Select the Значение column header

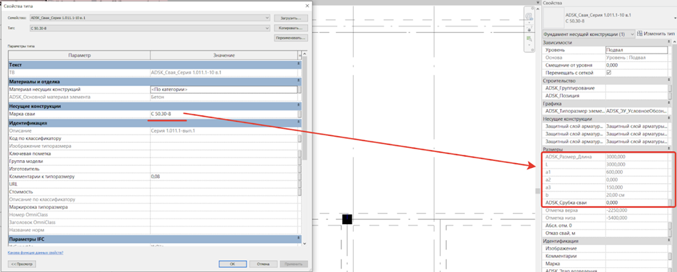click(224, 56)
